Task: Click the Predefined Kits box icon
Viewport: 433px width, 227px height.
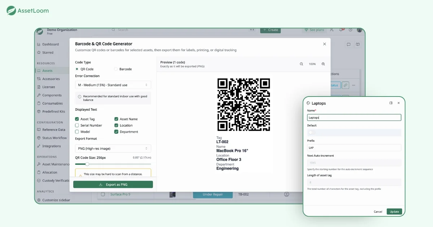Action: pos(39,112)
